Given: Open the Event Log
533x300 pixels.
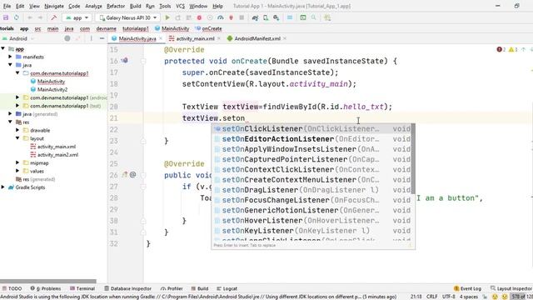Looking at the screenshot, I should click(x=468, y=288).
